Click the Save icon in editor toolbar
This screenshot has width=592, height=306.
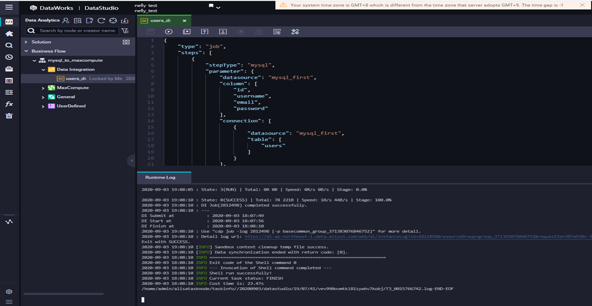pyautogui.click(x=150, y=32)
